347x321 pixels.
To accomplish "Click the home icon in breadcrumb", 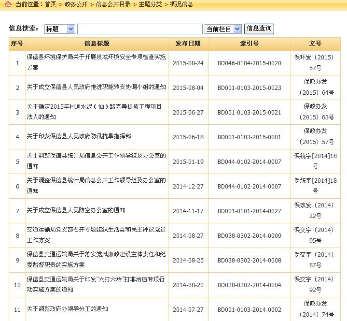I will pyautogui.click(x=8, y=4).
